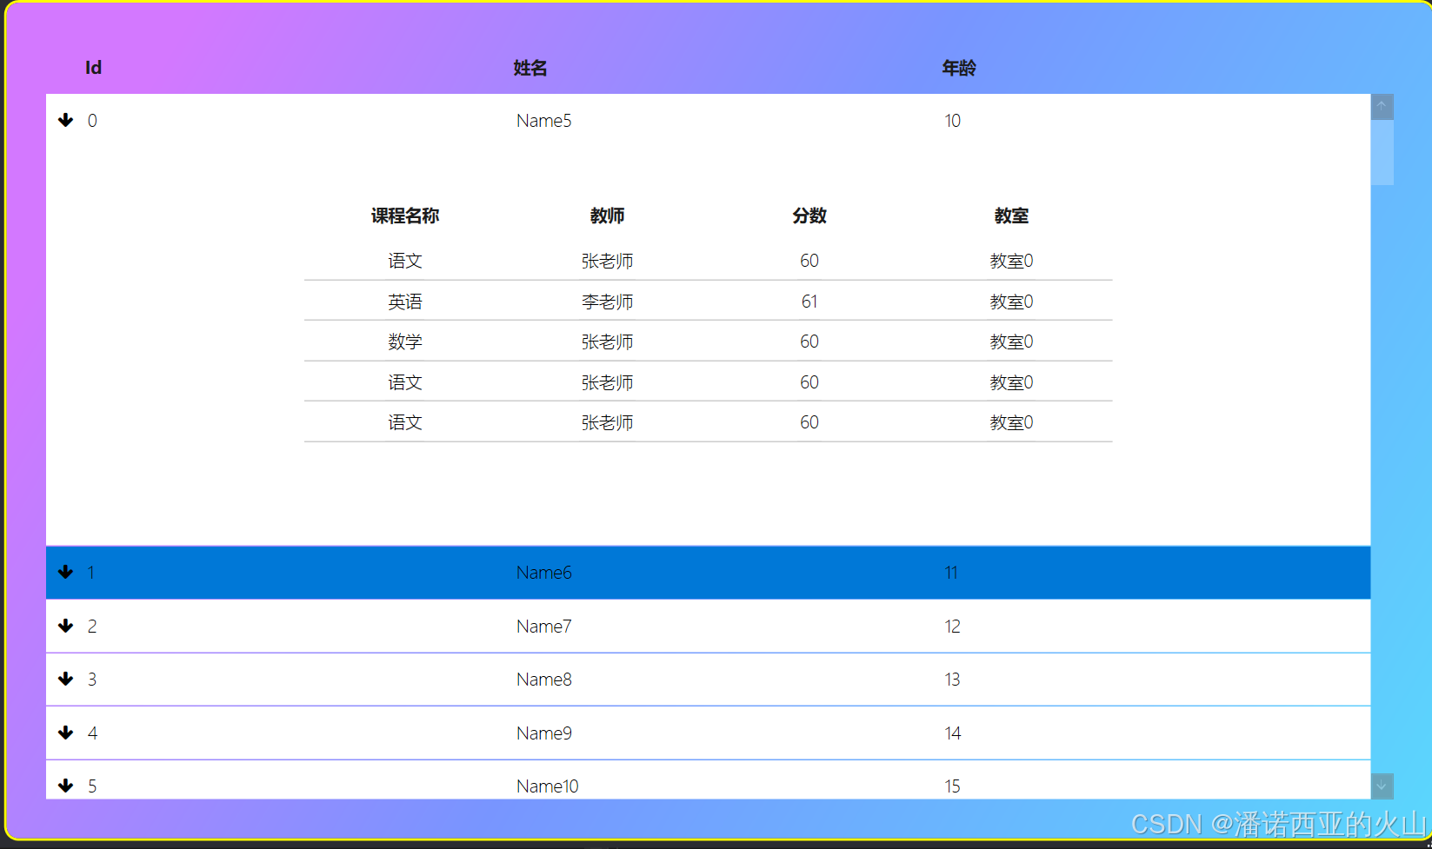Select the Name6 cell
The width and height of the screenshot is (1432, 849).
[x=544, y=573]
